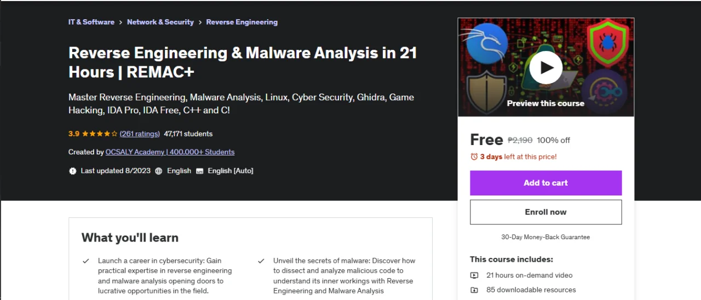Image resolution: width=701 pixels, height=300 pixels.
Task: Click the checkmark beside Unveil the secrets of malware
Action: [261, 261]
